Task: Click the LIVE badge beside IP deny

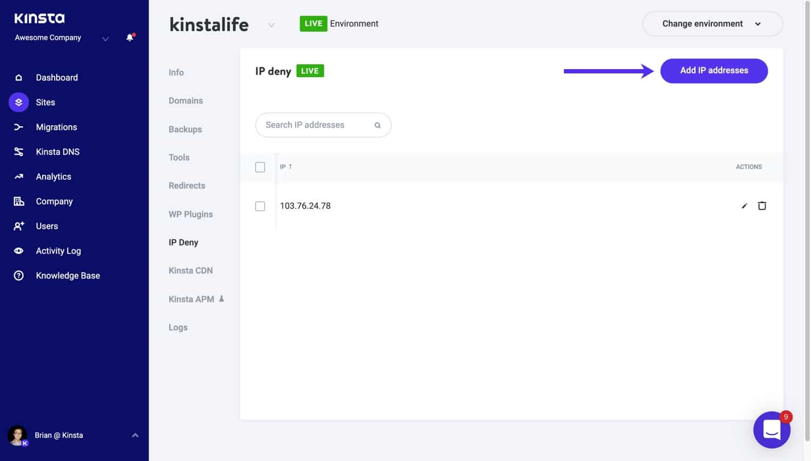Action: point(310,71)
